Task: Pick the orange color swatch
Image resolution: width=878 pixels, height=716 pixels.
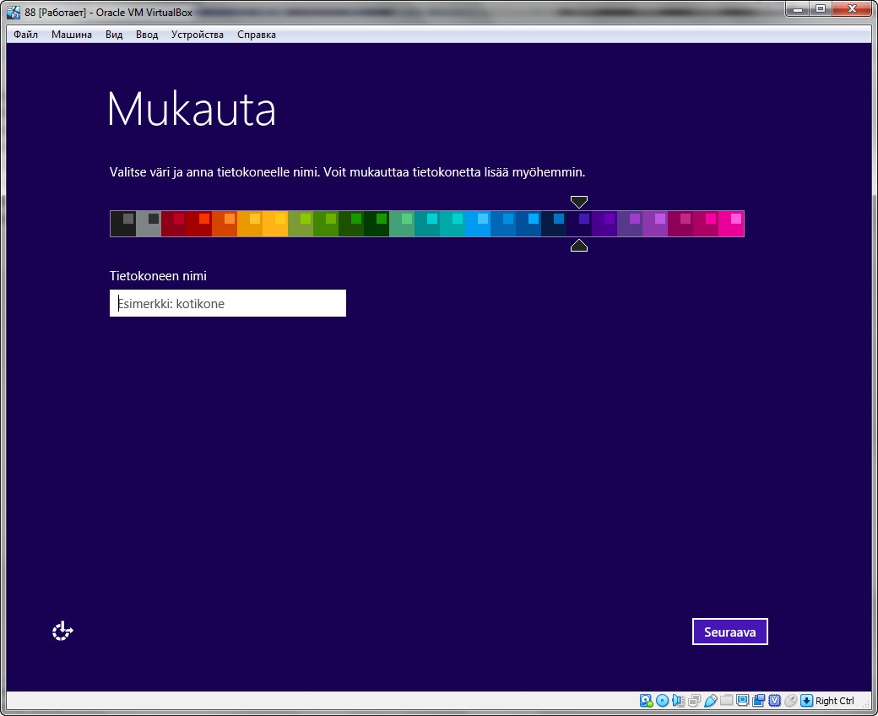Action: point(224,224)
